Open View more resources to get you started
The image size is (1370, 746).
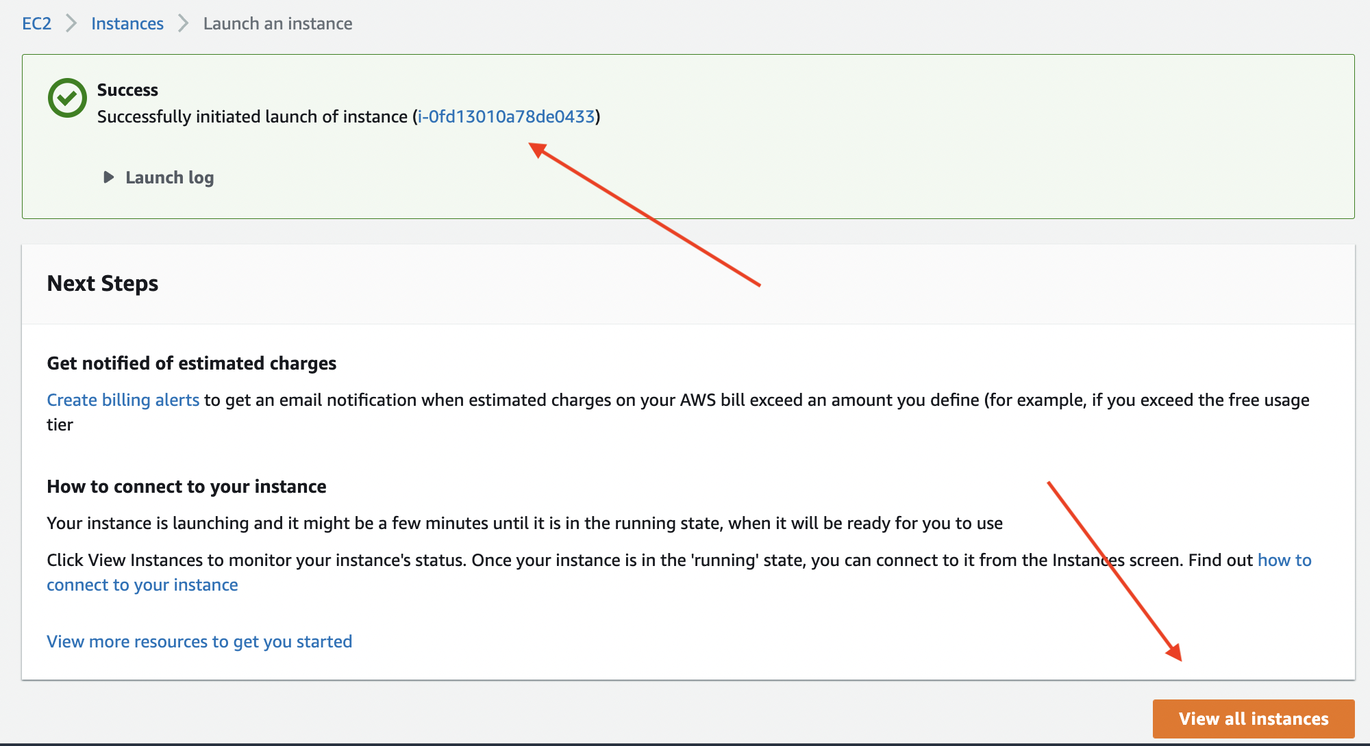click(x=199, y=641)
